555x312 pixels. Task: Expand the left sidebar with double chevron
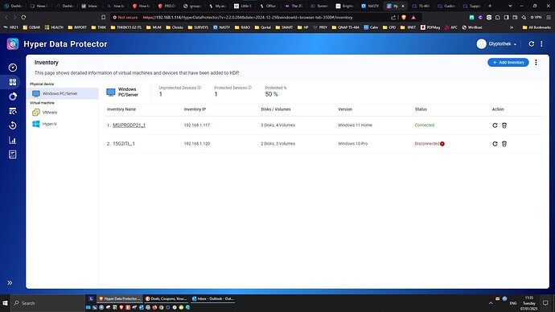pyautogui.click(x=10, y=282)
